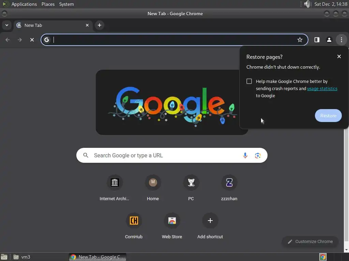Viewport: 349px width, 261px height.
Task: Open the side panel icon
Action: click(317, 40)
